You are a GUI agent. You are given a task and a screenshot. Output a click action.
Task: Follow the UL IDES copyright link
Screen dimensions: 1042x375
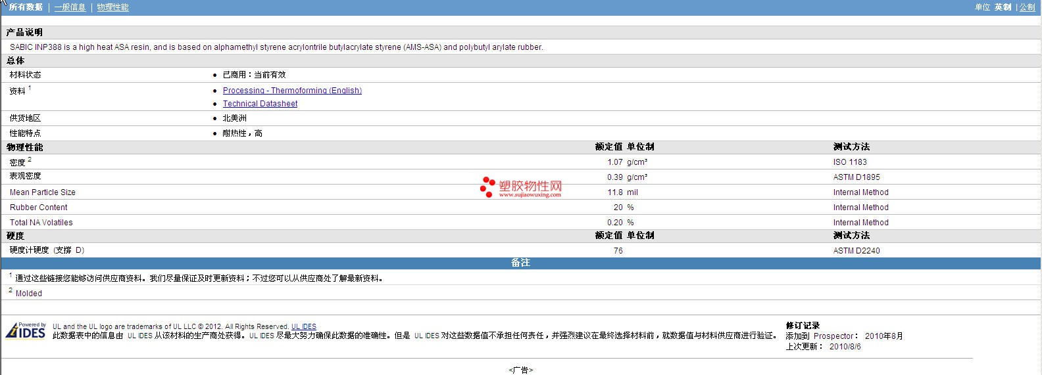[x=304, y=326]
